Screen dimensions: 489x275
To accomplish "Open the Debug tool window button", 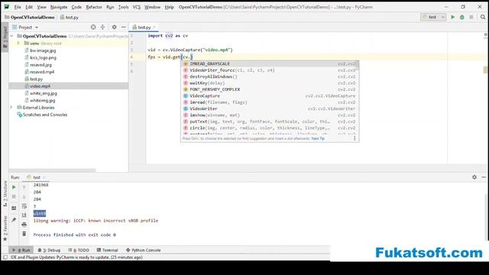I will tap(49, 250).
